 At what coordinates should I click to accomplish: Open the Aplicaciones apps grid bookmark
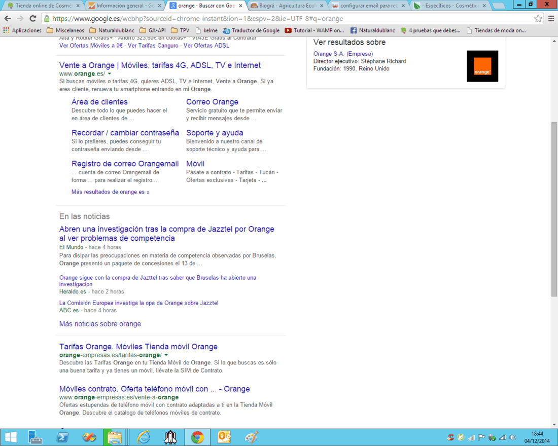coord(22,30)
